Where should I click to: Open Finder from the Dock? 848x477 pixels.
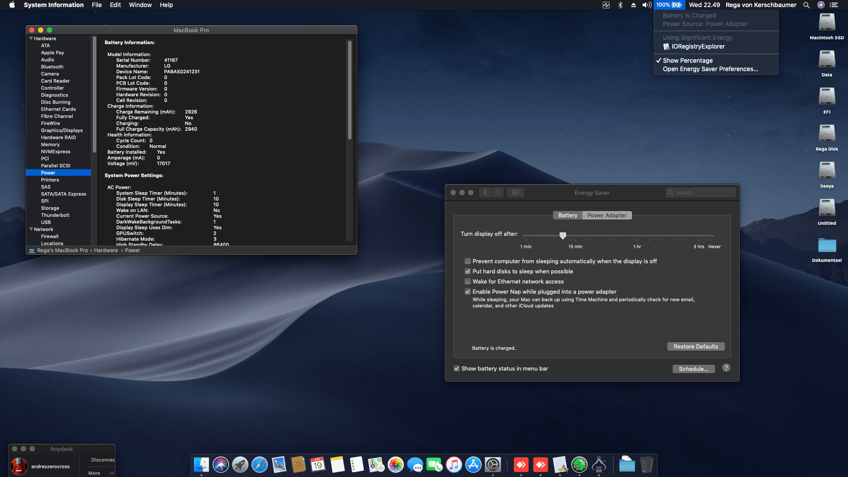pyautogui.click(x=201, y=465)
